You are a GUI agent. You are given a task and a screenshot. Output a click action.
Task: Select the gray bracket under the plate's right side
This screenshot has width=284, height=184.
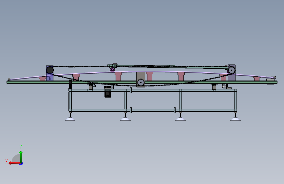(x=226, y=86)
